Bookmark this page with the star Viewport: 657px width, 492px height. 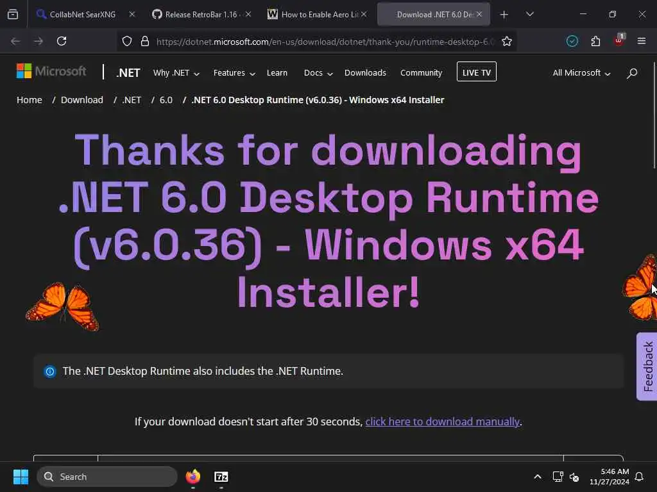[x=507, y=41]
